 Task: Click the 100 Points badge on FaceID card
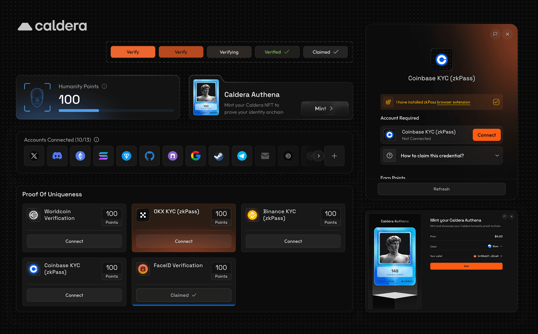(221, 271)
